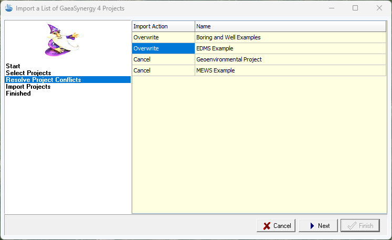Click the wizard mascot image
This screenshot has width=392, height=240.
pyautogui.click(x=62, y=40)
